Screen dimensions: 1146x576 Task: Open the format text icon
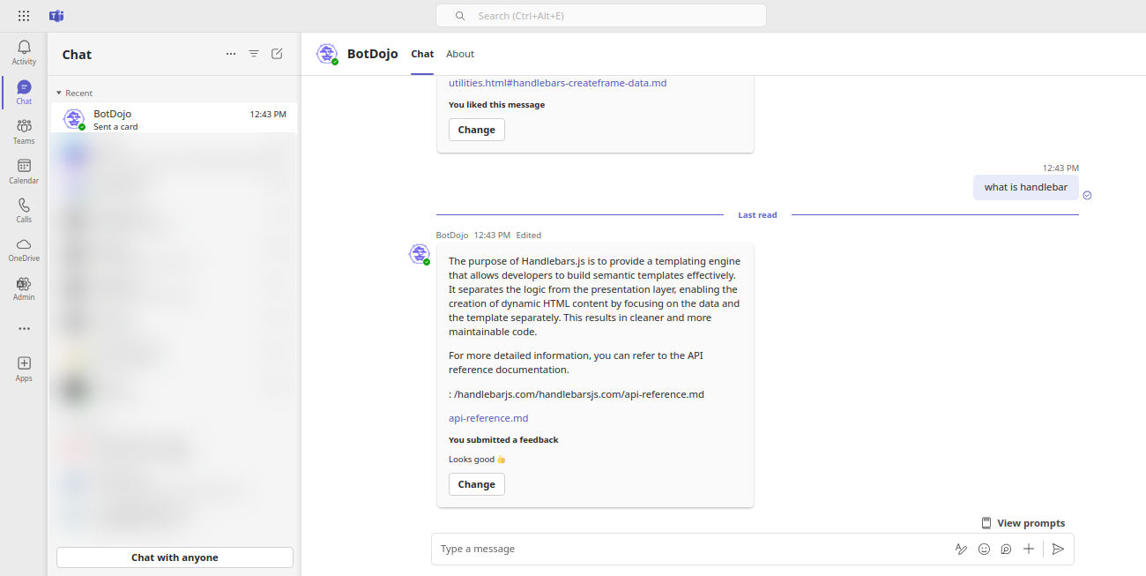coord(961,549)
